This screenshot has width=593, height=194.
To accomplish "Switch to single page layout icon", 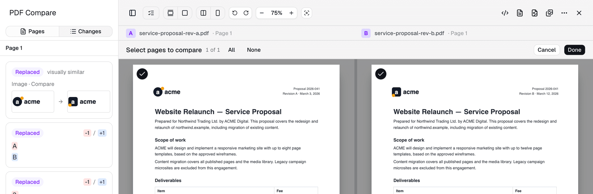I will pos(185,13).
